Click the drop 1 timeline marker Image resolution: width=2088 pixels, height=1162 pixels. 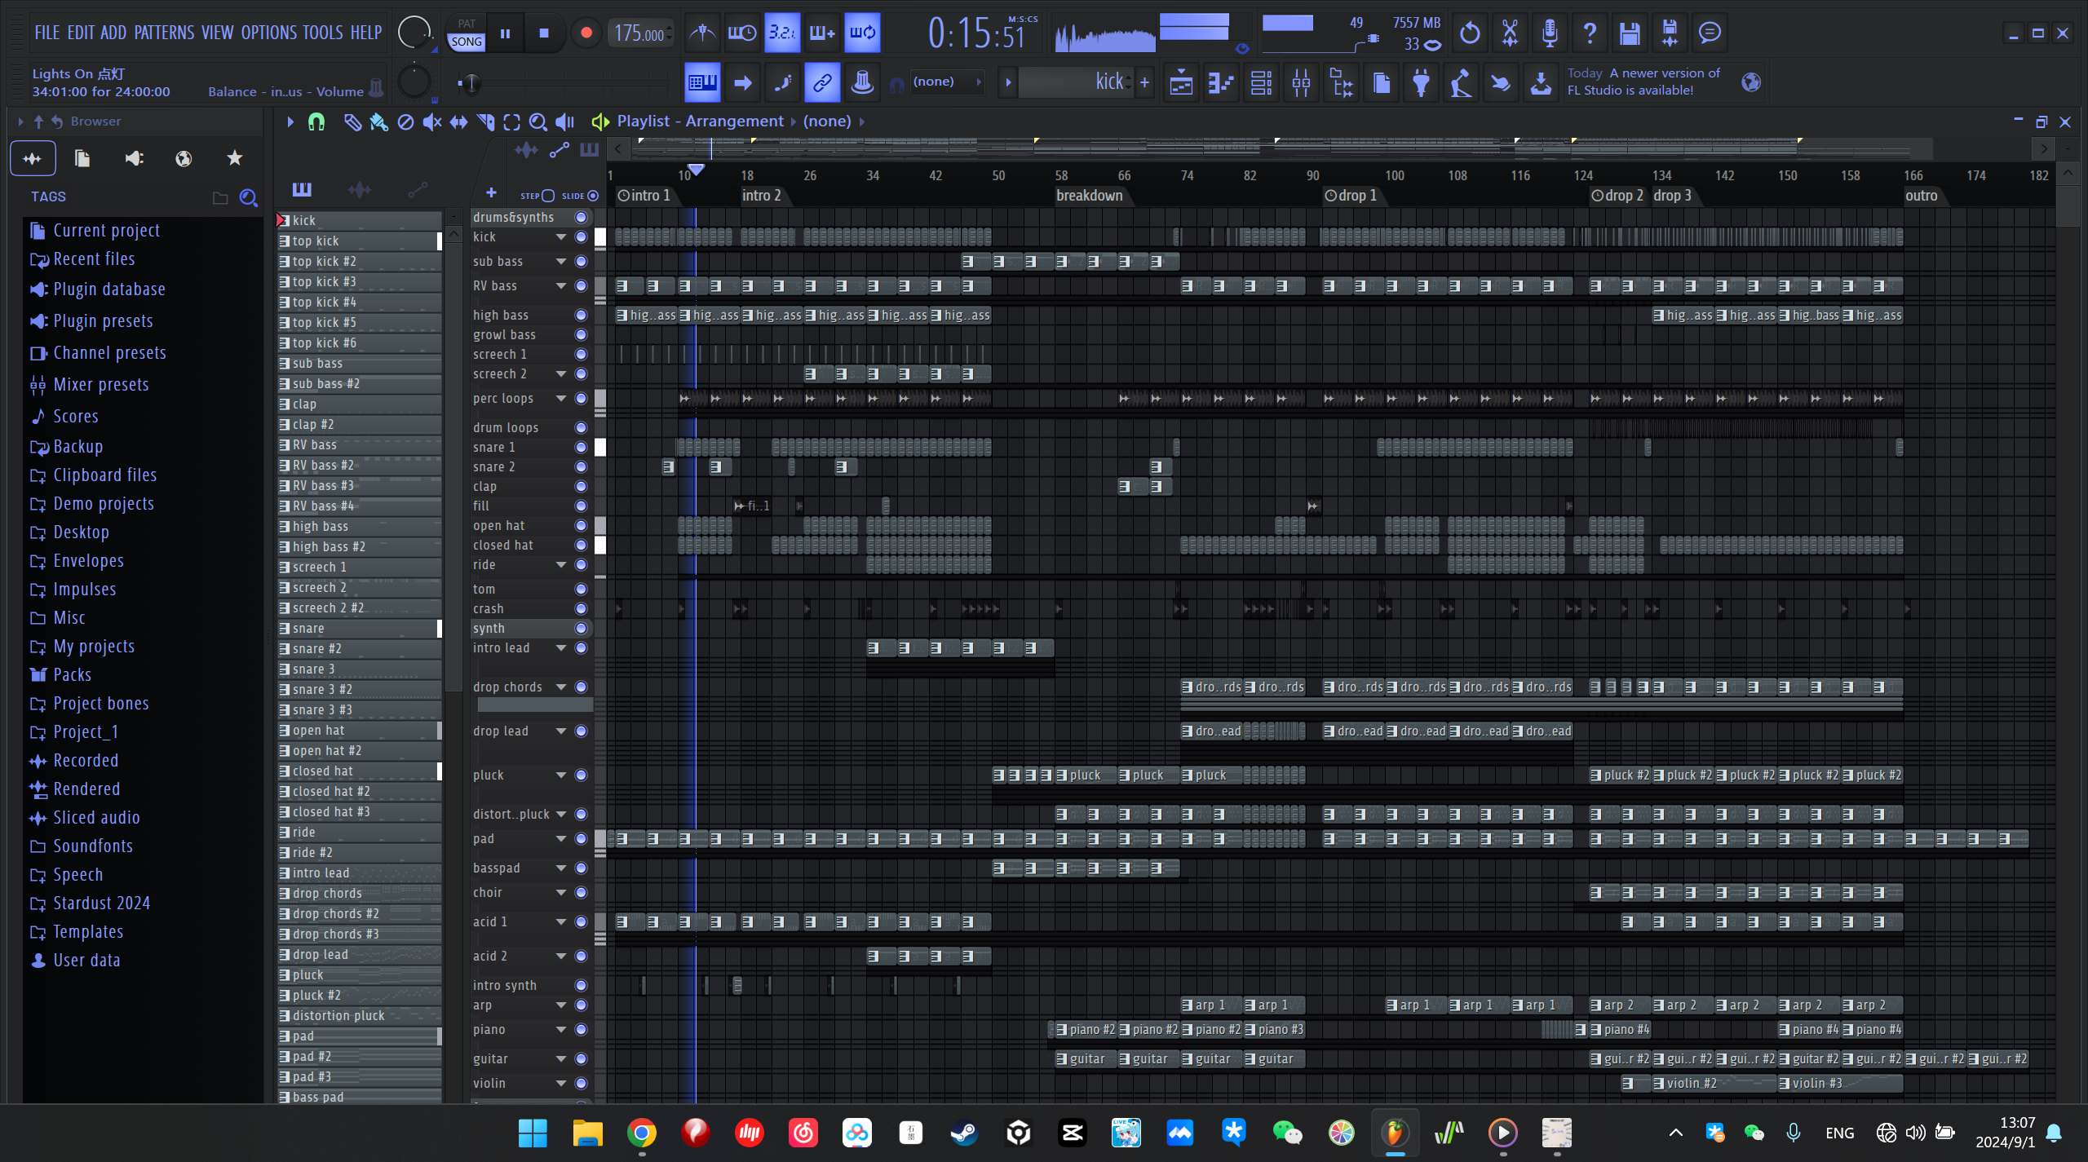click(1356, 196)
